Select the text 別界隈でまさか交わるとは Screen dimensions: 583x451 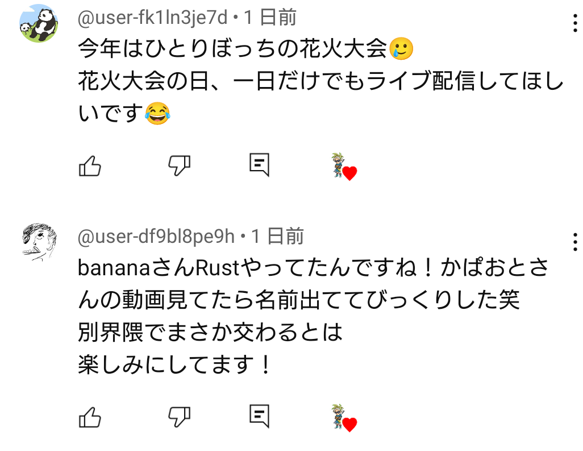(210, 332)
